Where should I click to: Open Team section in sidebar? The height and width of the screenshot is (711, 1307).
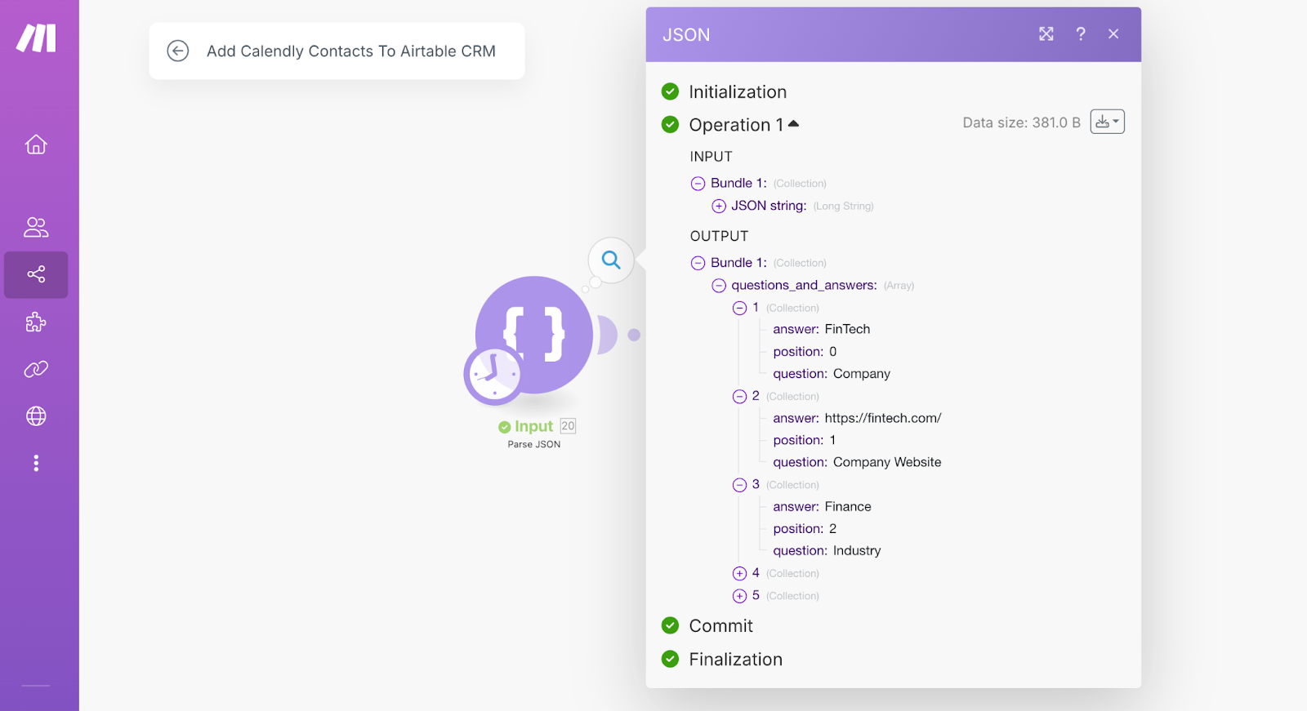(x=36, y=227)
